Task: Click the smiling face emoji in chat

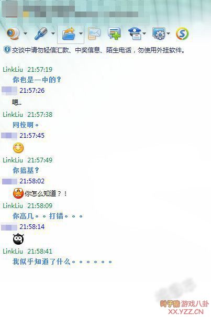Action: pos(18,148)
